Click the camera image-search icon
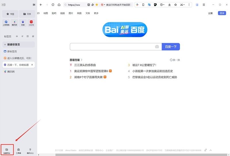 coord(157,47)
